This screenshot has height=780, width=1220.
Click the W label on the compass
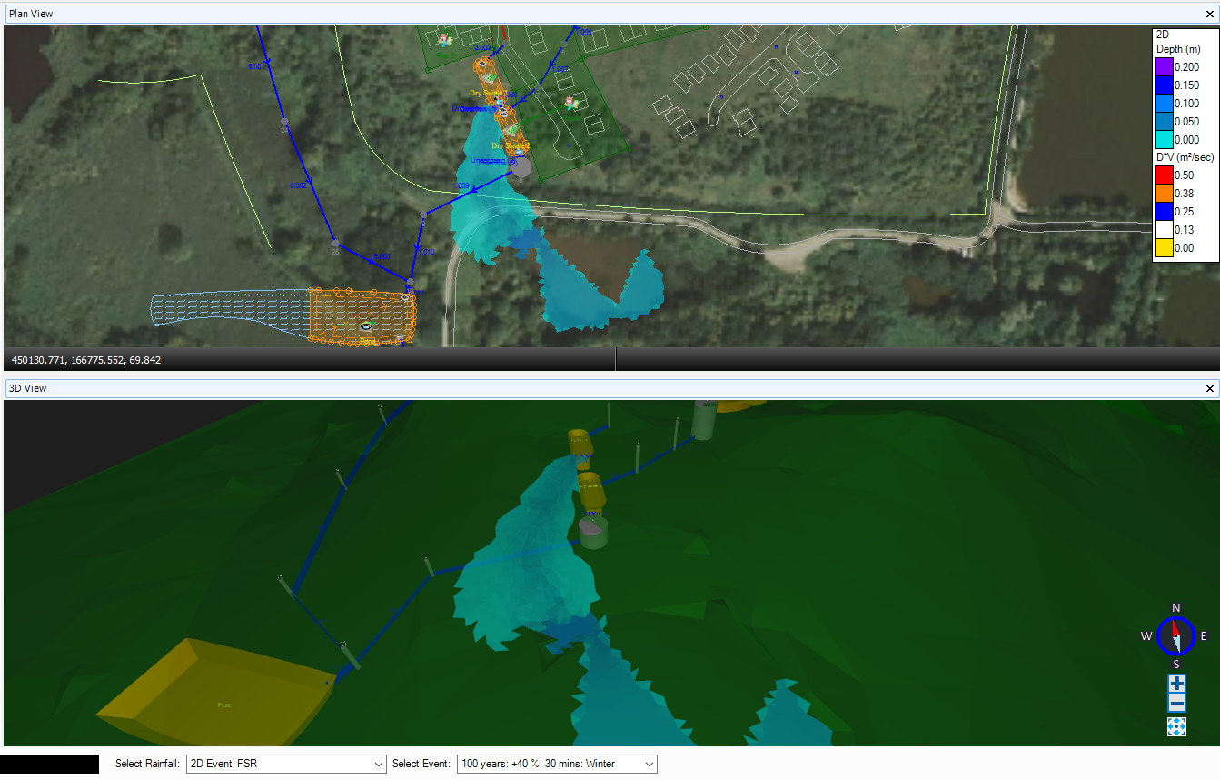click(1147, 636)
